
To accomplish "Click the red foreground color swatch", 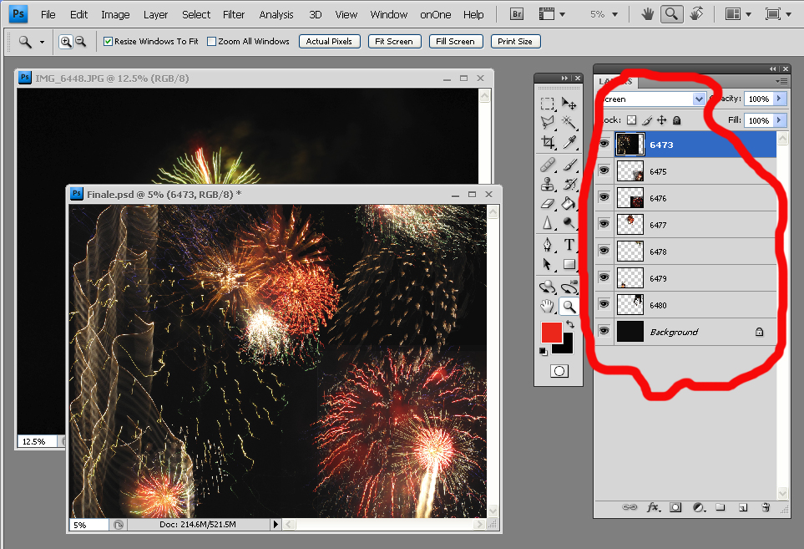I will pos(551,332).
